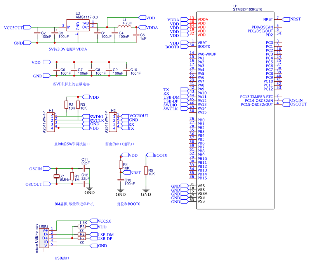Click the PC13-TAMPER-RTC pin label
Viewport: 311px width, 264px height.
tap(257, 97)
